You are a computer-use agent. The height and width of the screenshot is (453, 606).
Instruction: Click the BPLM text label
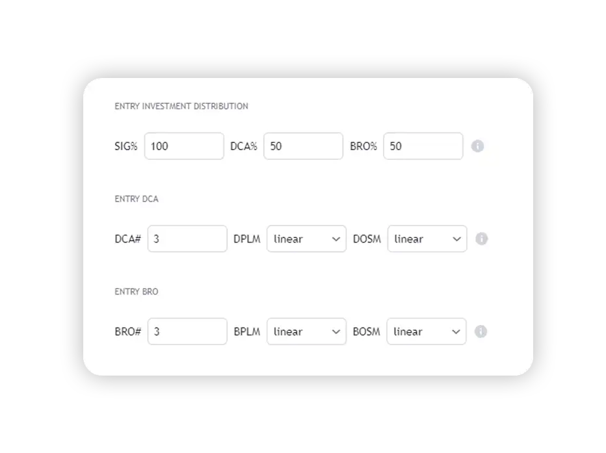pos(247,332)
